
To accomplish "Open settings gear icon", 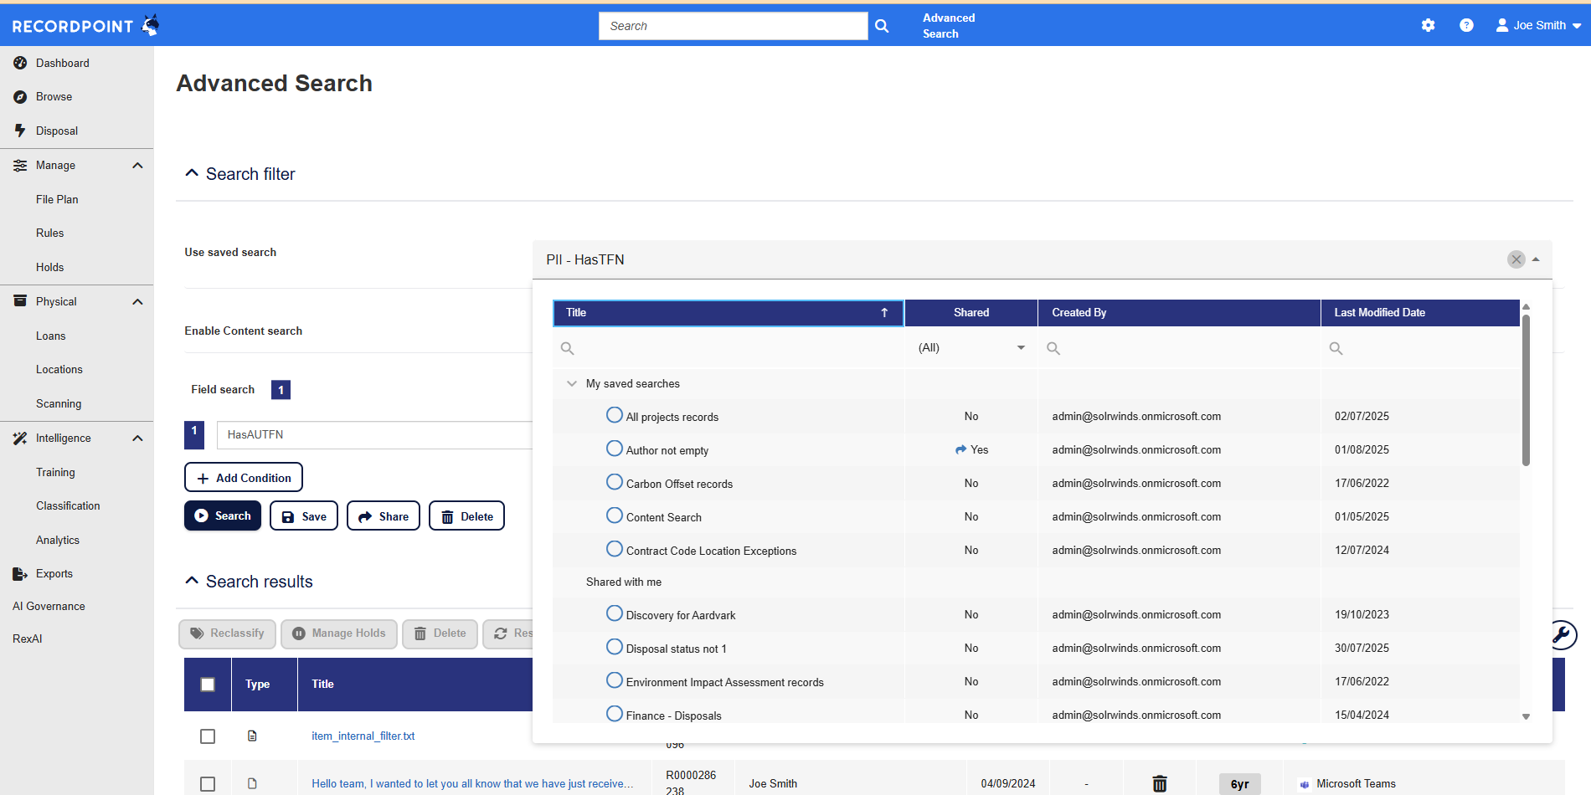I will click(x=1428, y=25).
